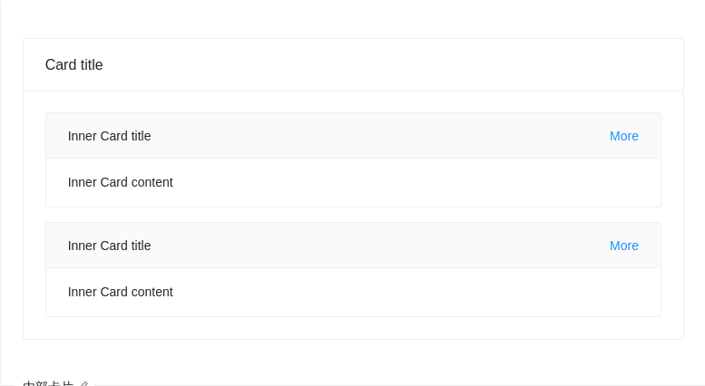Click outer card padding above first inner card

point(353,102)
